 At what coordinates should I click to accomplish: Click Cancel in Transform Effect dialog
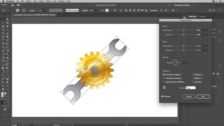tap(189, 97)
